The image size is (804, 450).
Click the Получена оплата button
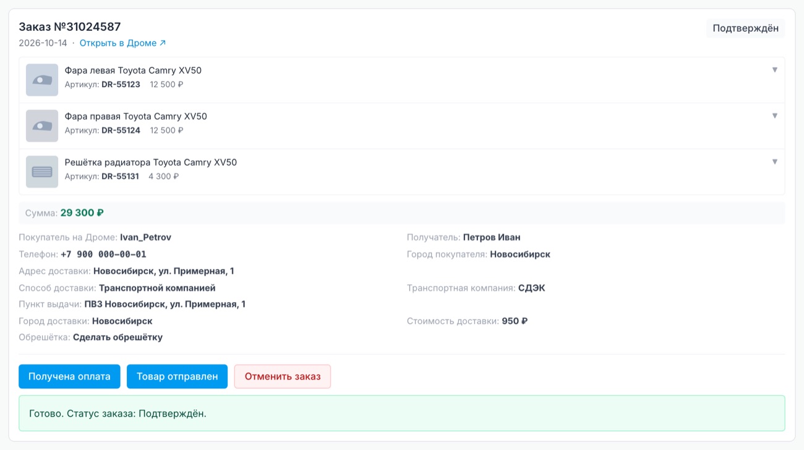(x=69, y=376)
